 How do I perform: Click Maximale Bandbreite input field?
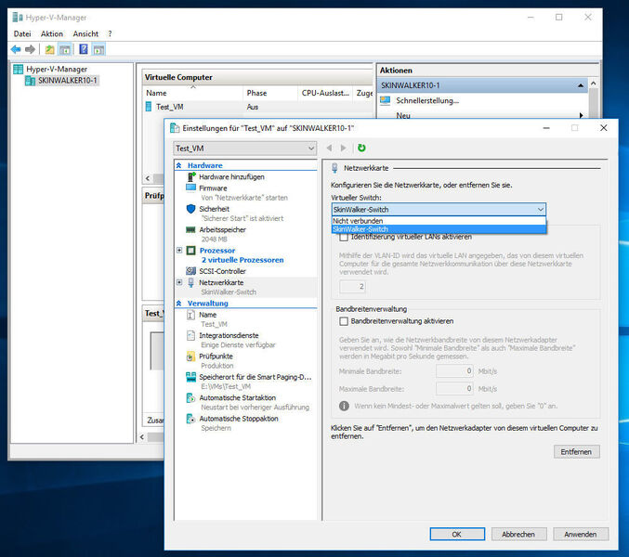click(454, 389)
